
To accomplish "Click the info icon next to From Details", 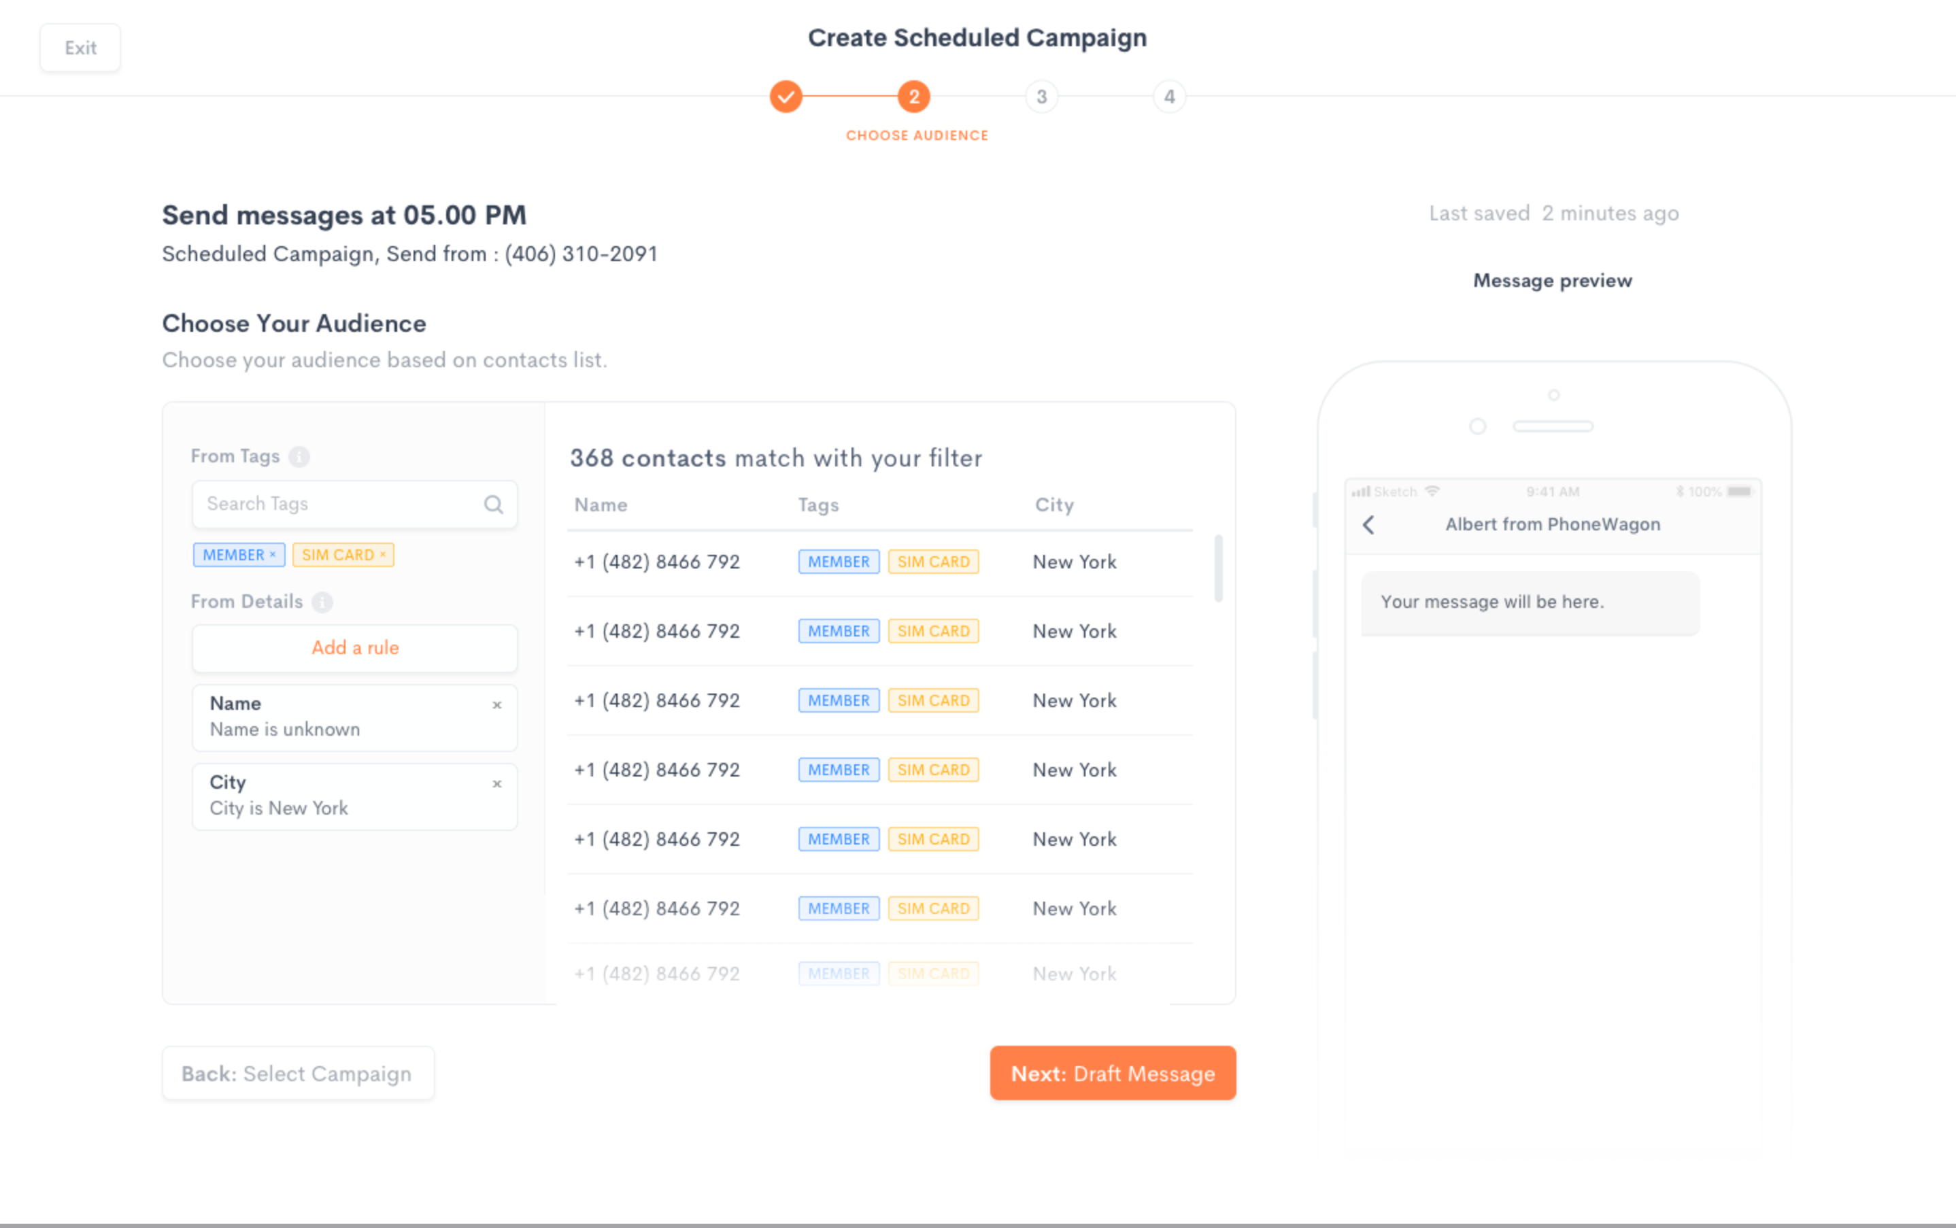I will click(x=322, y=602).
